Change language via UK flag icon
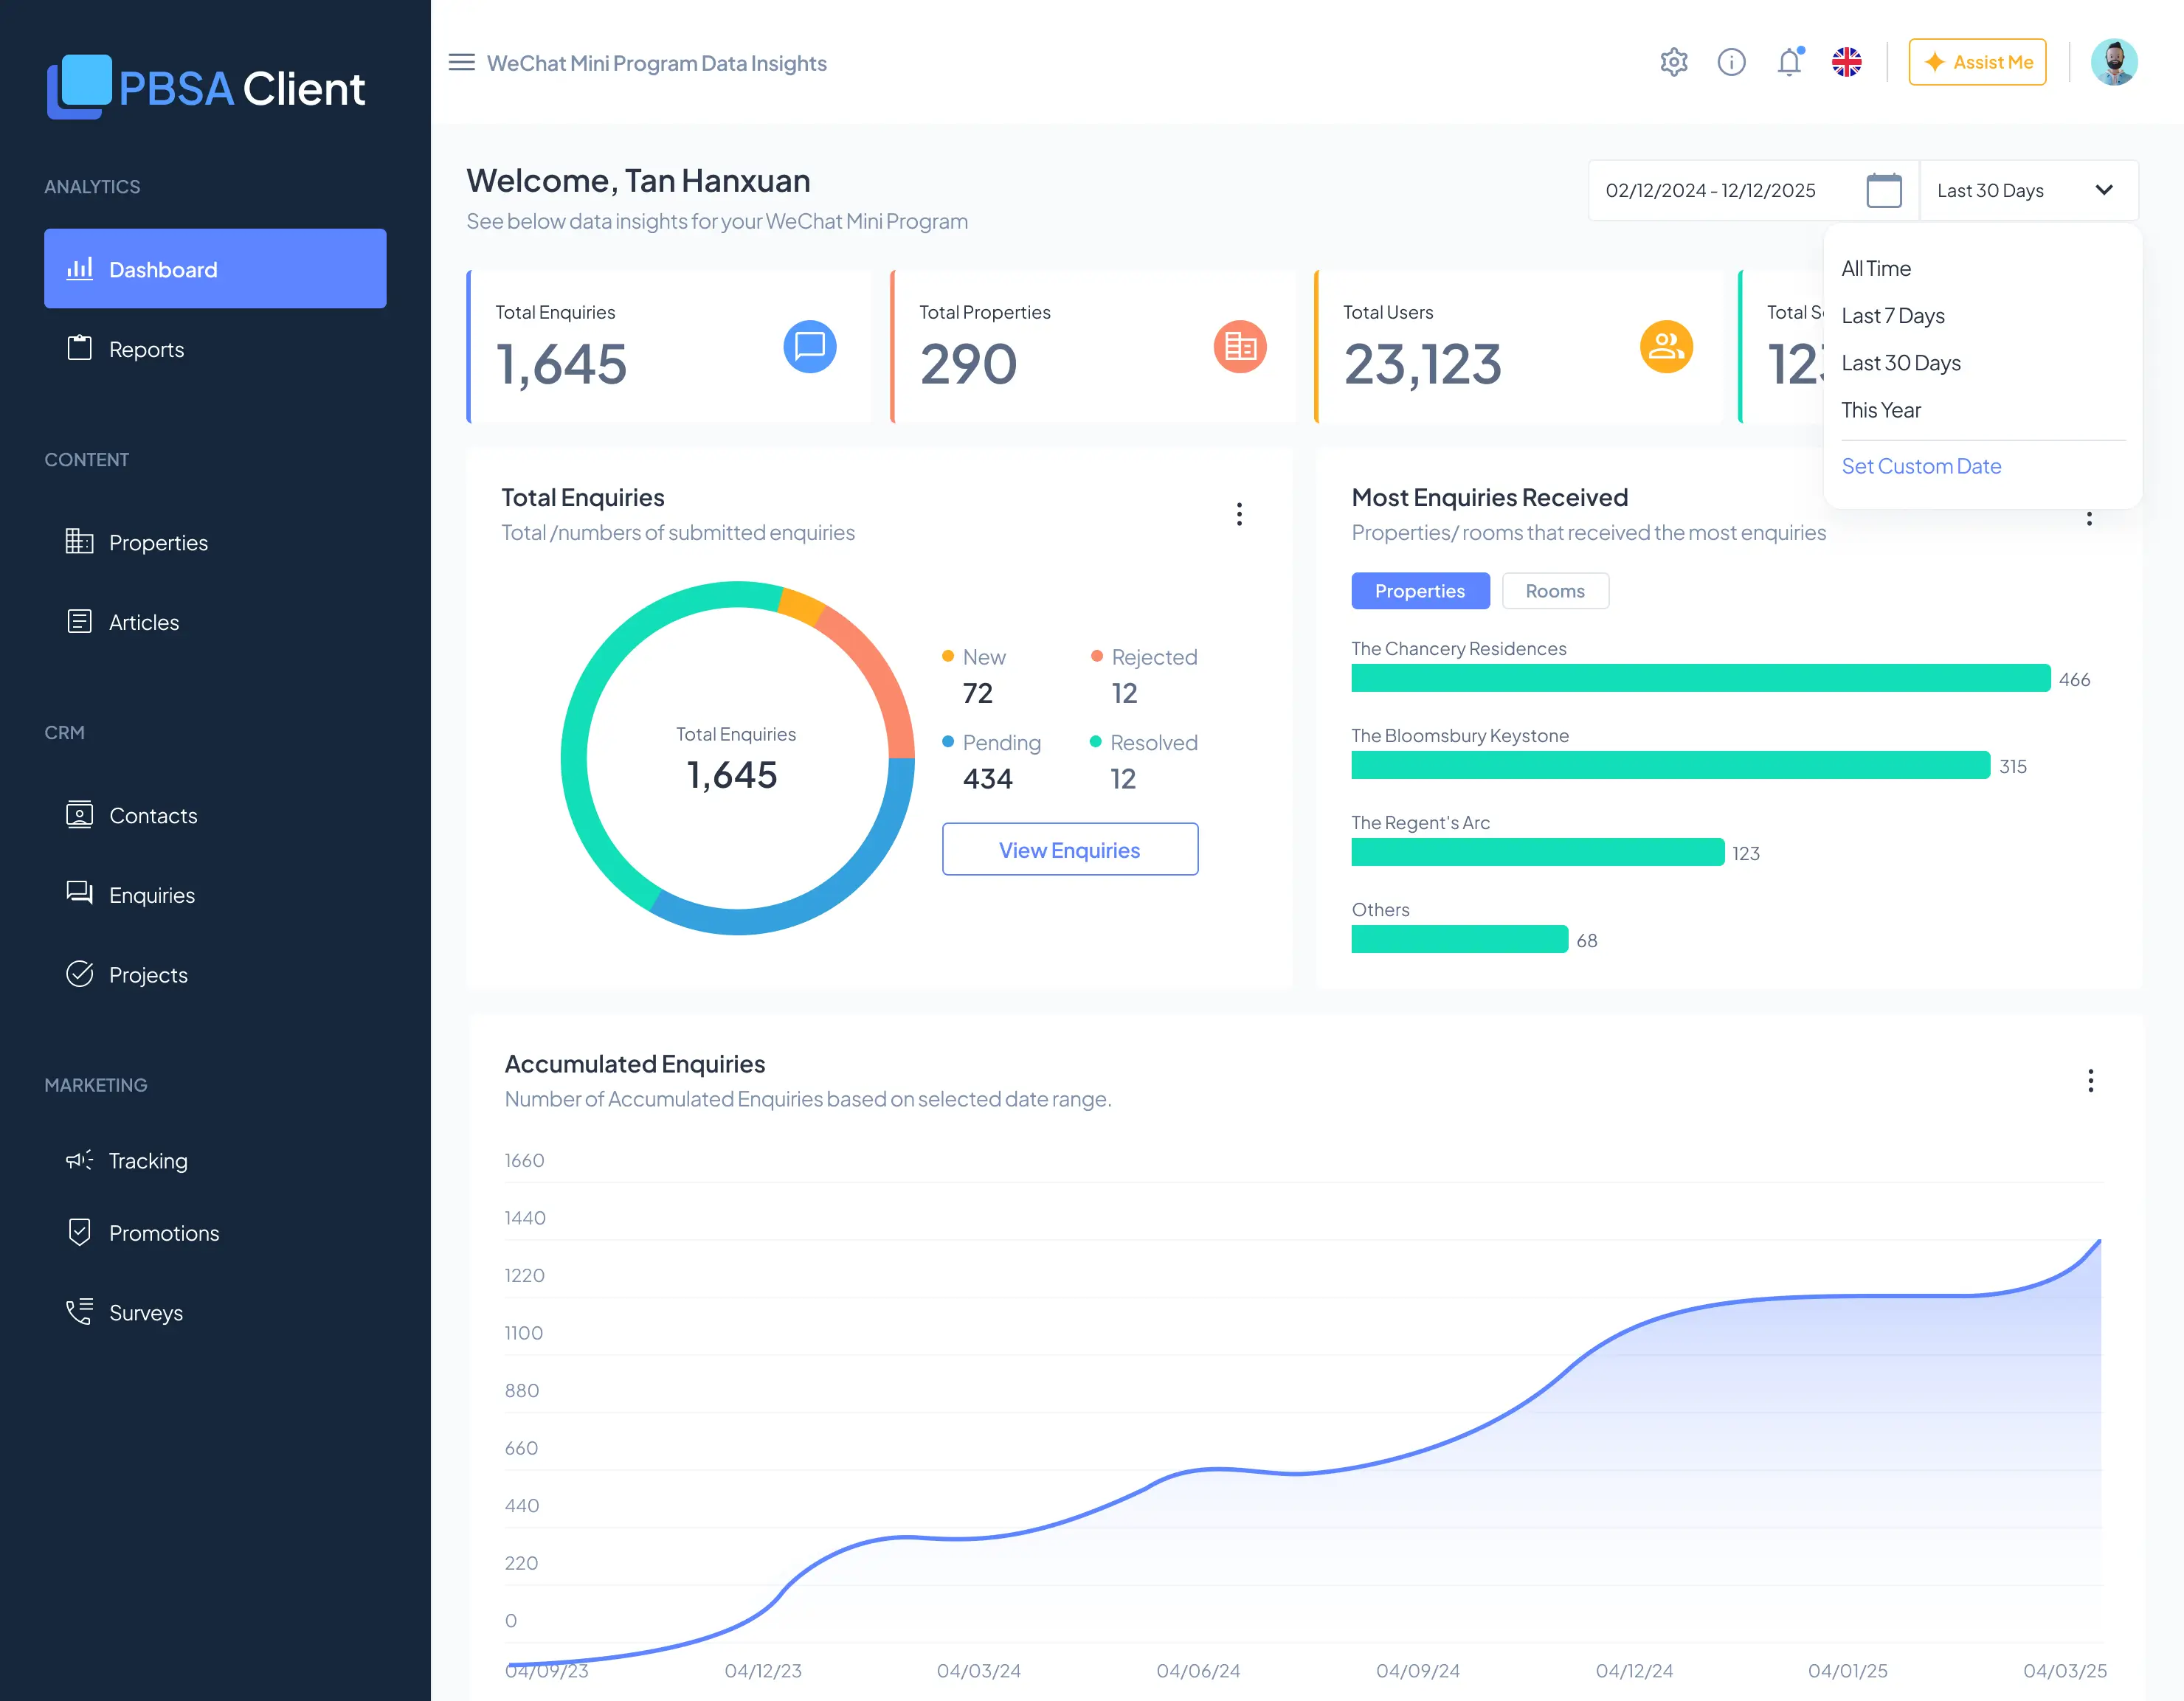The height and width of the screenshot is (1701, 2184). coord(1846,62)
